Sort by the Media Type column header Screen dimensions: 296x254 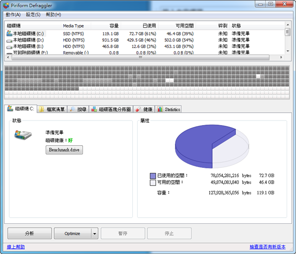76,26
